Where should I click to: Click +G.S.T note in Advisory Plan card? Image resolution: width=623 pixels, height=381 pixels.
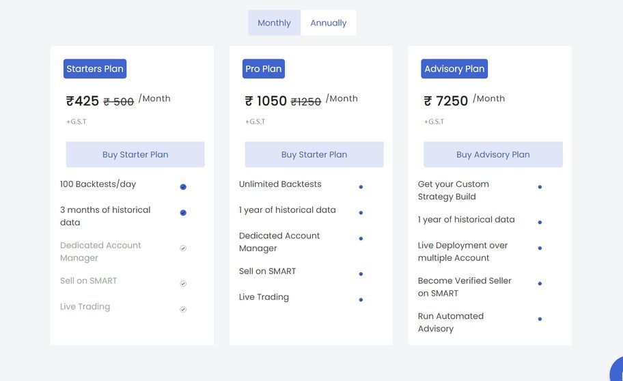(434, 122)
